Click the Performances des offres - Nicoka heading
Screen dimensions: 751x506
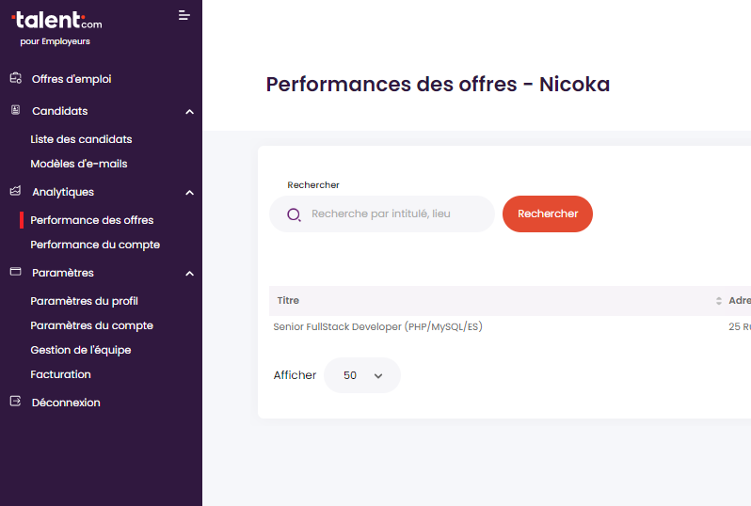pos(438,85)
